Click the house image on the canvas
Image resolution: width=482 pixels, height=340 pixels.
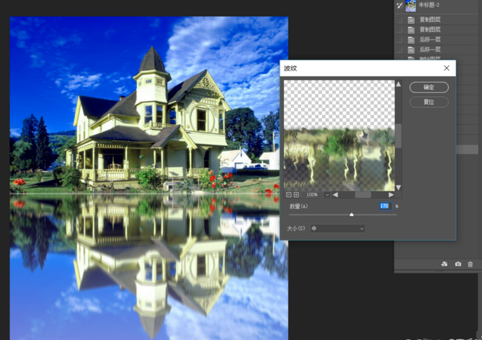coord(149,178)
